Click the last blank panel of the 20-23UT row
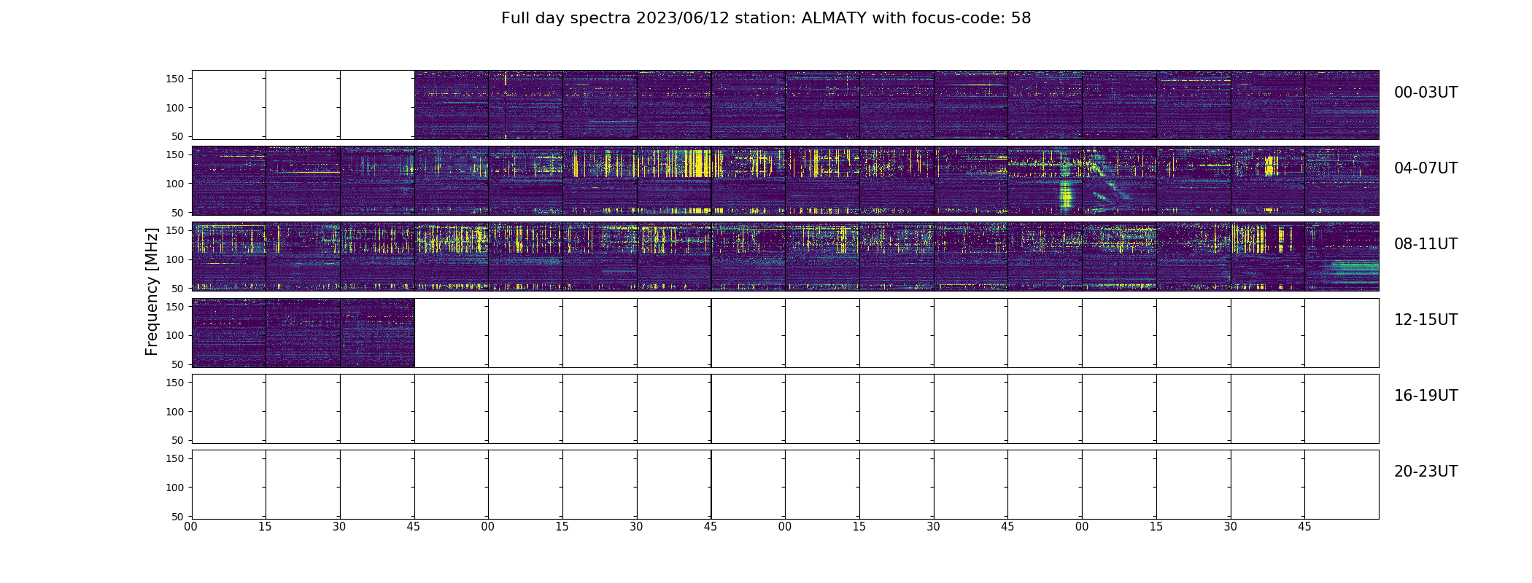 coord(1342,485)
